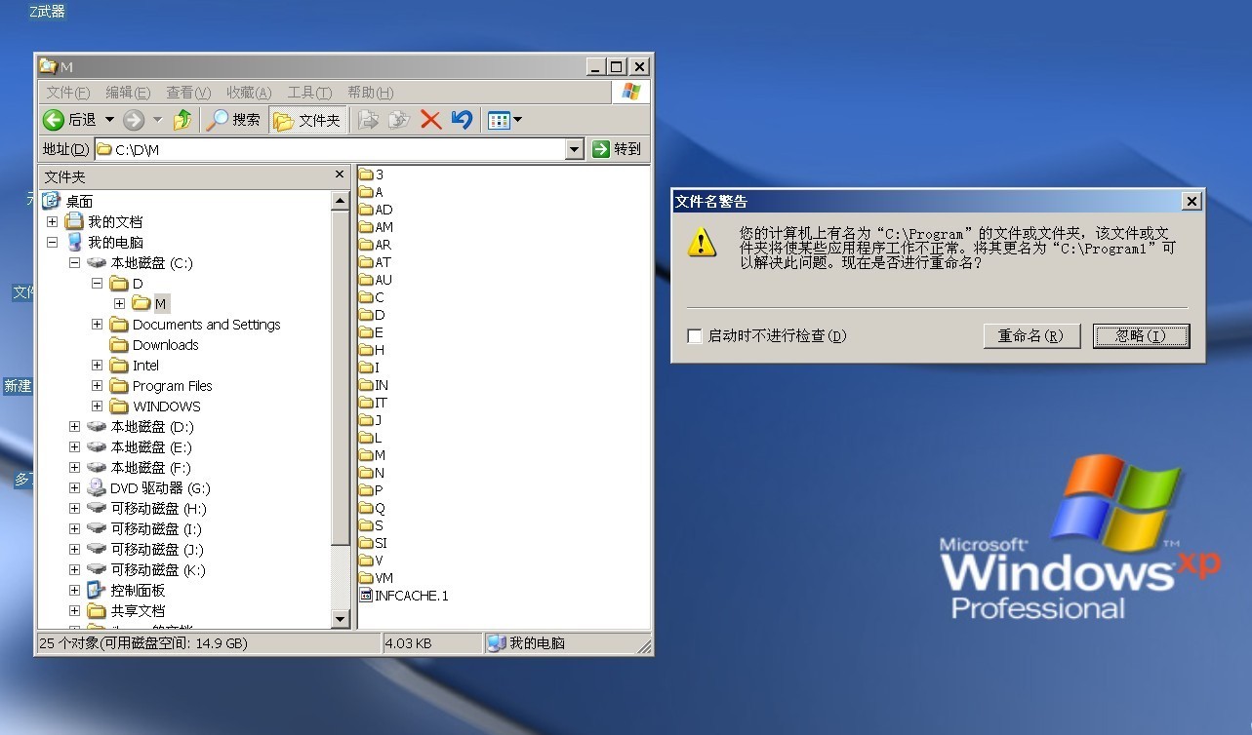Screen dimensions: 1252x735
Task: Select Desktop (桌面) in folder tree
Action: click(x=79, y=202)
